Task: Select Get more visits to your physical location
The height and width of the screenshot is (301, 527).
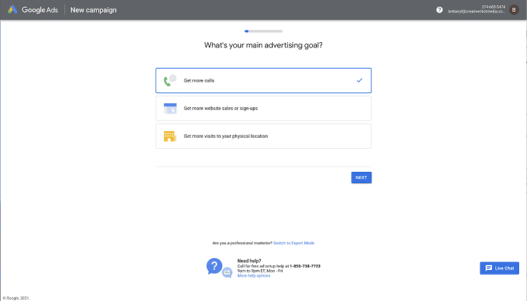Action: pos(263,136)
